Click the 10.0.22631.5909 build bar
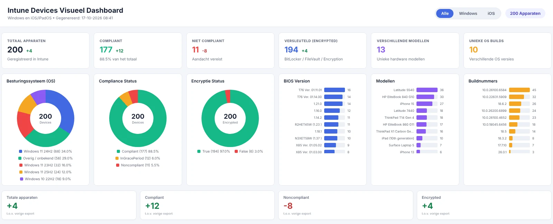Screen dimensions: 553x224 click(516, 97)
